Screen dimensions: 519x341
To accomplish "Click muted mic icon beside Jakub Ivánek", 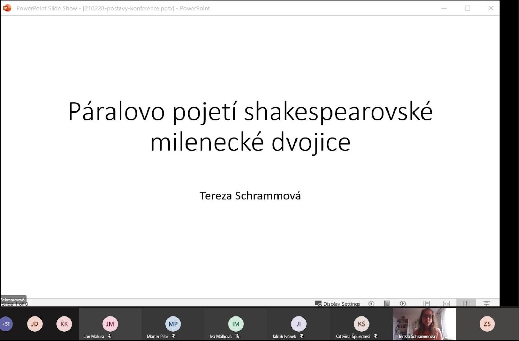I will pos(302,336).
